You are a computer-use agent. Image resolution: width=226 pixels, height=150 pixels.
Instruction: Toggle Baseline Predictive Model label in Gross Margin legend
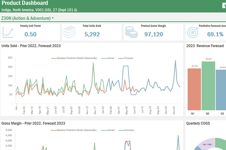[77, 130]
